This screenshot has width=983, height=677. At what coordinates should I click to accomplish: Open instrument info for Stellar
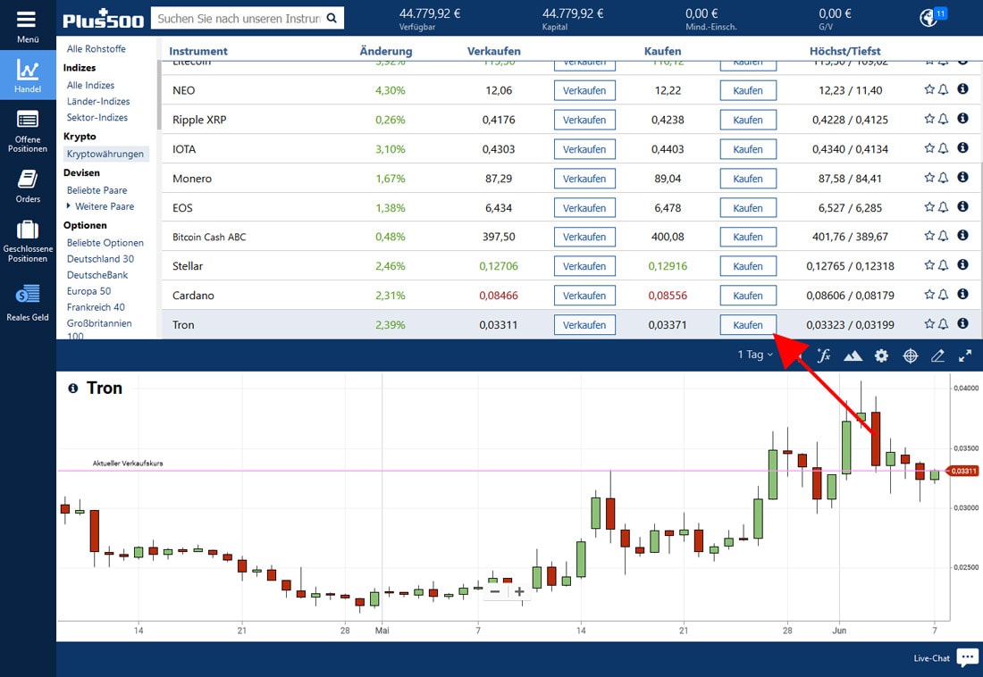coord(963,265)
